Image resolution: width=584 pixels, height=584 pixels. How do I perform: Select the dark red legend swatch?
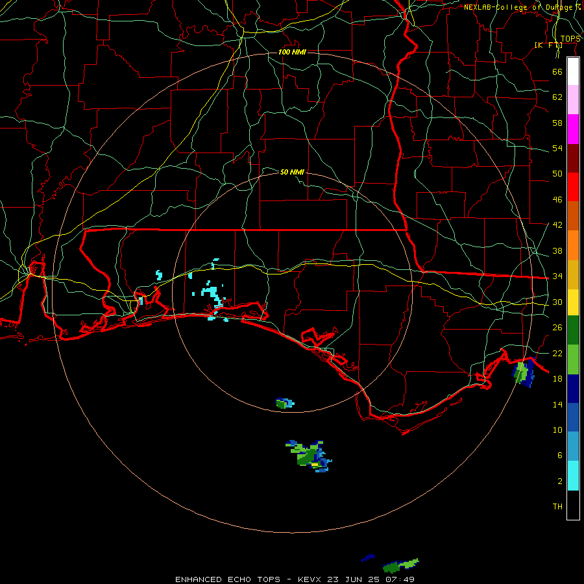573,158
